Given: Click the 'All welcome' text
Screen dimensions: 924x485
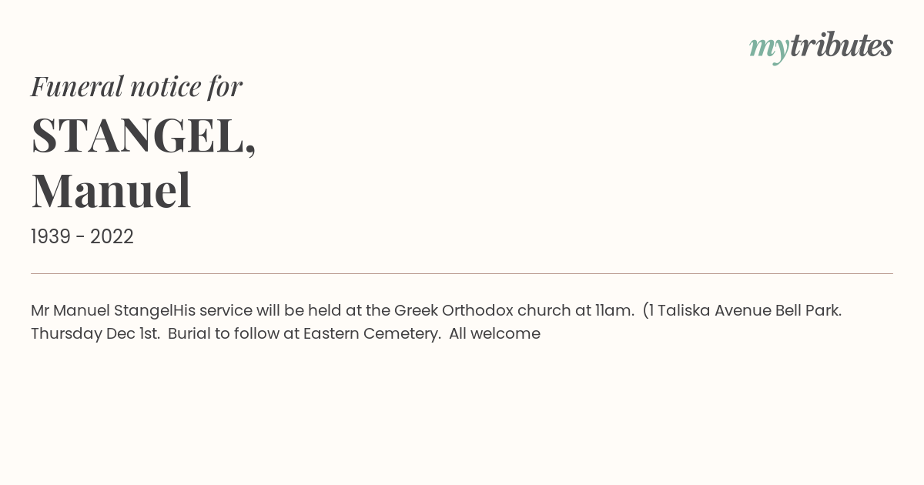Looking at the screenshot, I should tap(494, 333).
